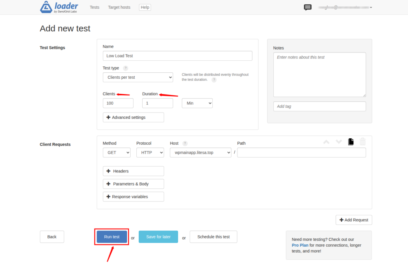The width and height of the screenshot is (408, 267).
Task: Click the Host help question mark
Action: pos(185,143)
